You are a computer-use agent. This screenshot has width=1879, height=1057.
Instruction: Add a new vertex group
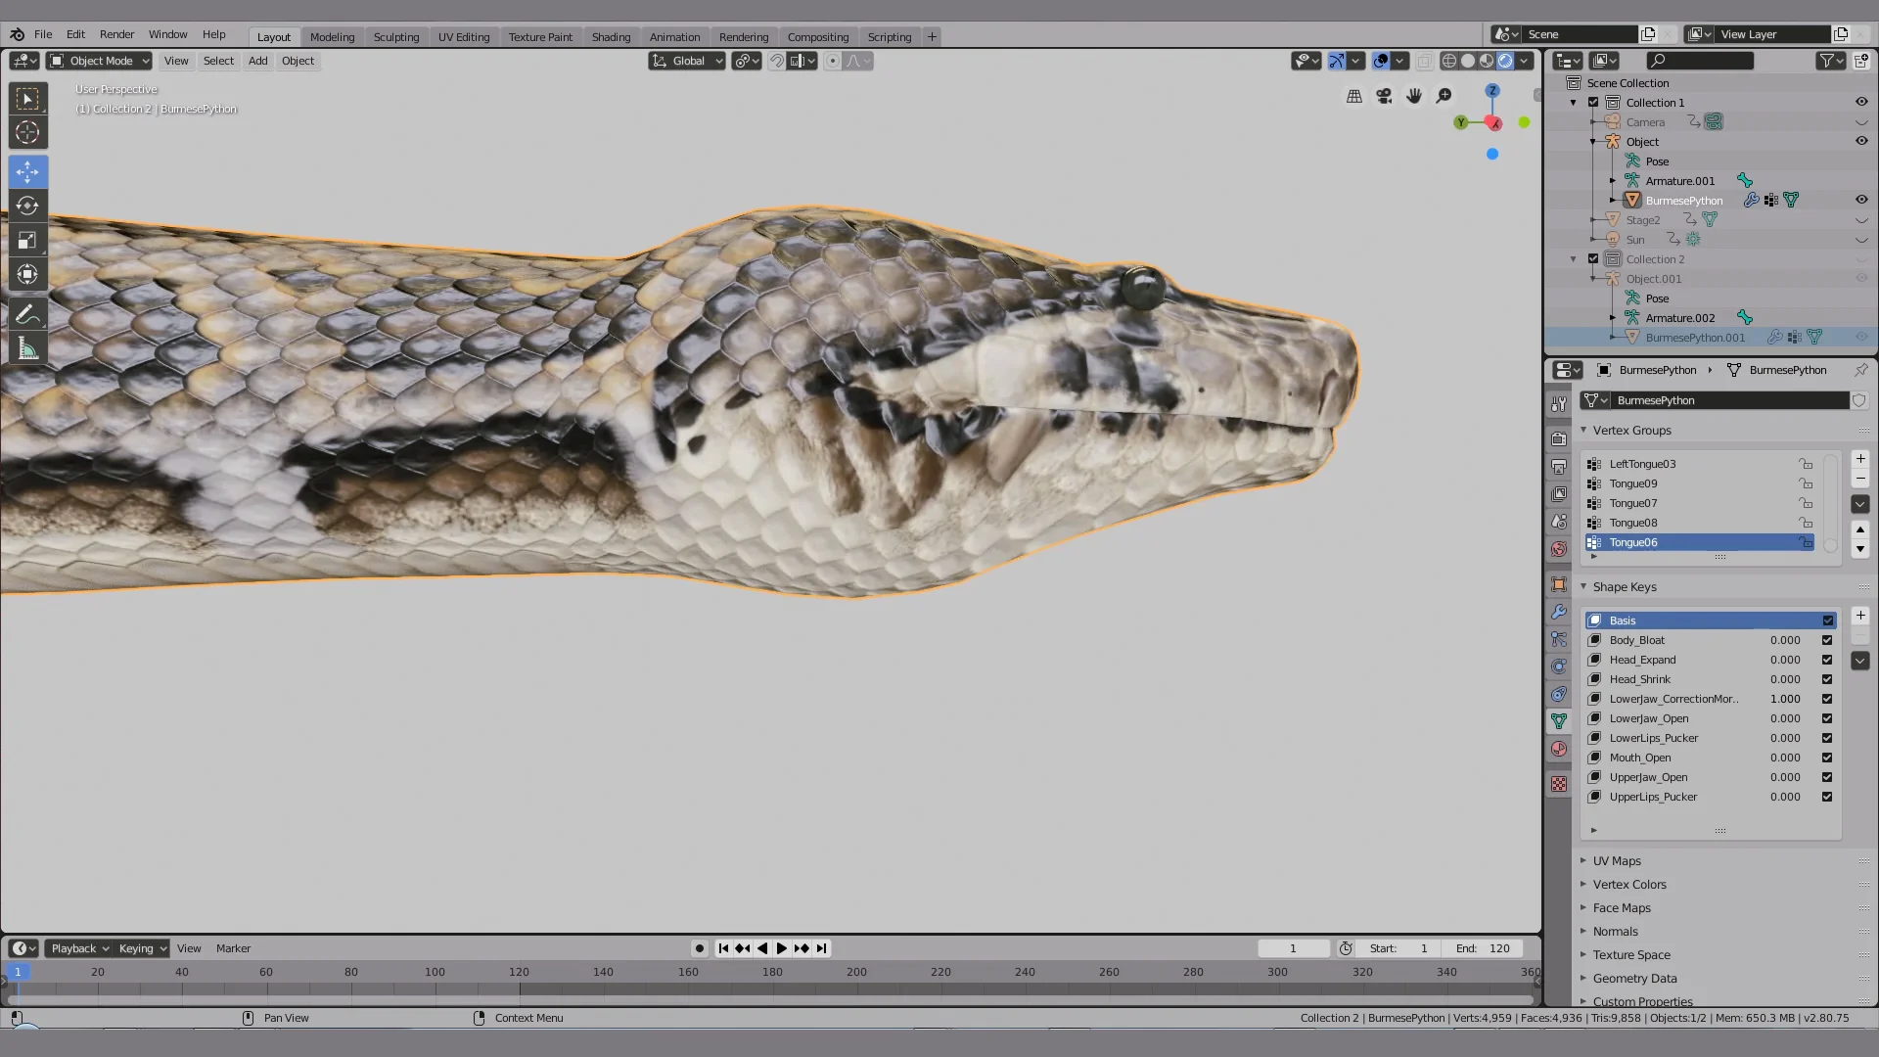coord(1860,459)
